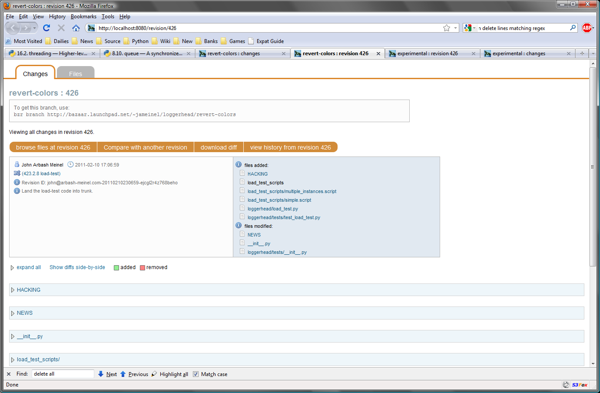The width and height of the screenshot is (600, 393).
Task: Click the browser reload icon
Action: 46,28
